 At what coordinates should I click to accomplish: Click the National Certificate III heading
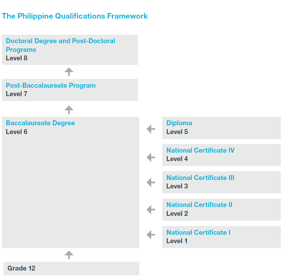click(x=200, y=178)
